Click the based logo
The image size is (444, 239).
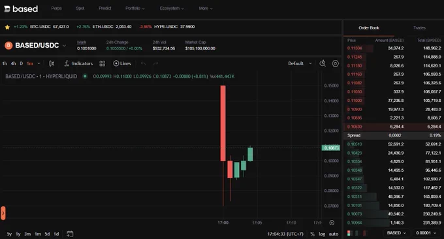pyautogui.click(x=21, y=8)
